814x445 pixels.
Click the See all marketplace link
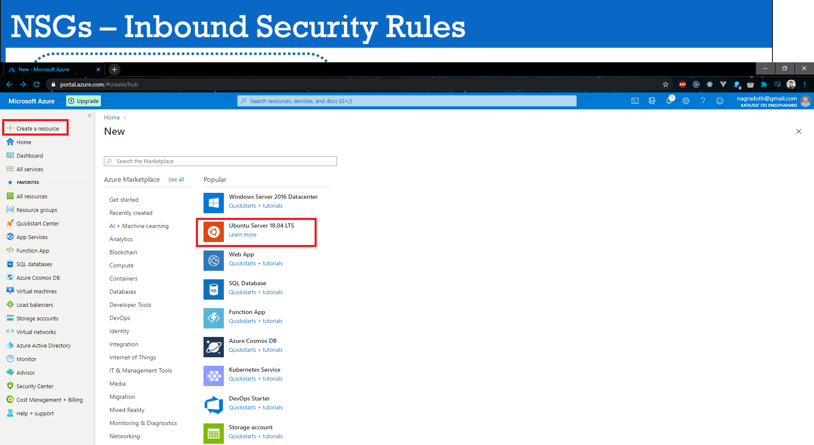point(176,179)
